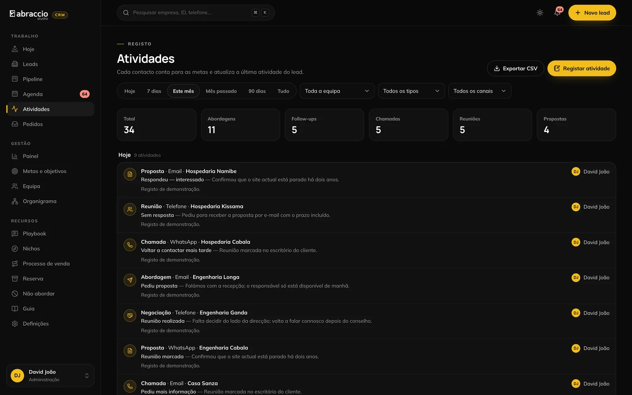Focus the Pesquisar empresa search field
The image size is (632, 395).
tap(196, 13)
